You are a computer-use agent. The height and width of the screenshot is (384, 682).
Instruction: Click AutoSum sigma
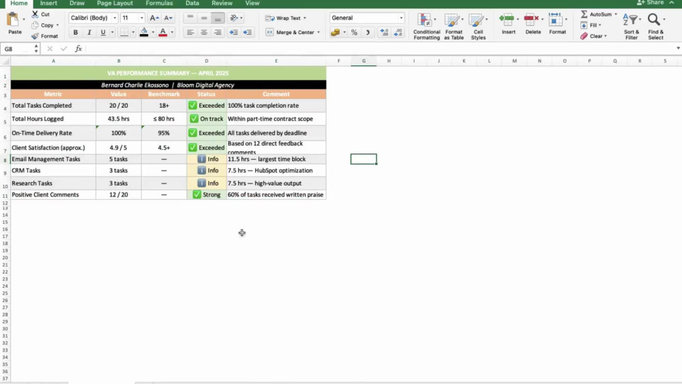click(584, 14)
